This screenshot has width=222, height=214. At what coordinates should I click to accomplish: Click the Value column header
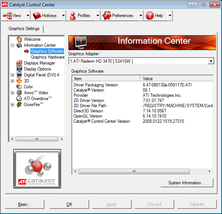pos(176,79)
